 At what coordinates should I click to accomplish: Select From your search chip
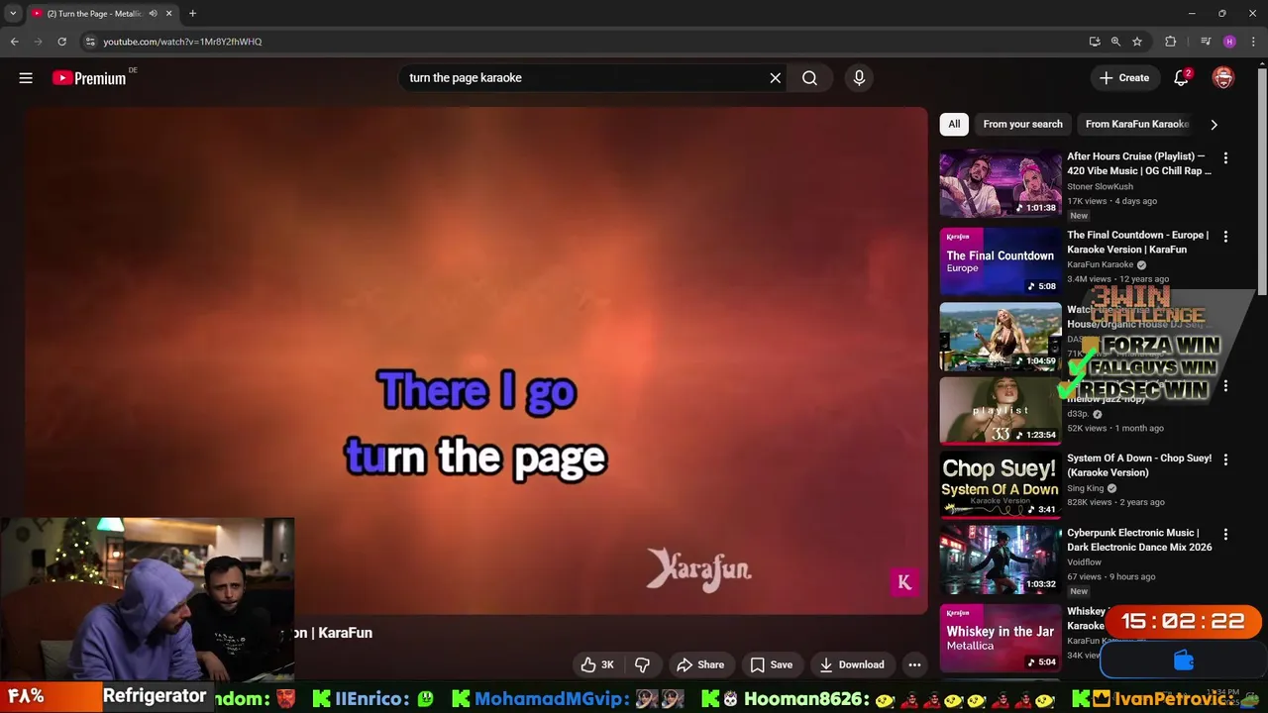(1022, 124)
